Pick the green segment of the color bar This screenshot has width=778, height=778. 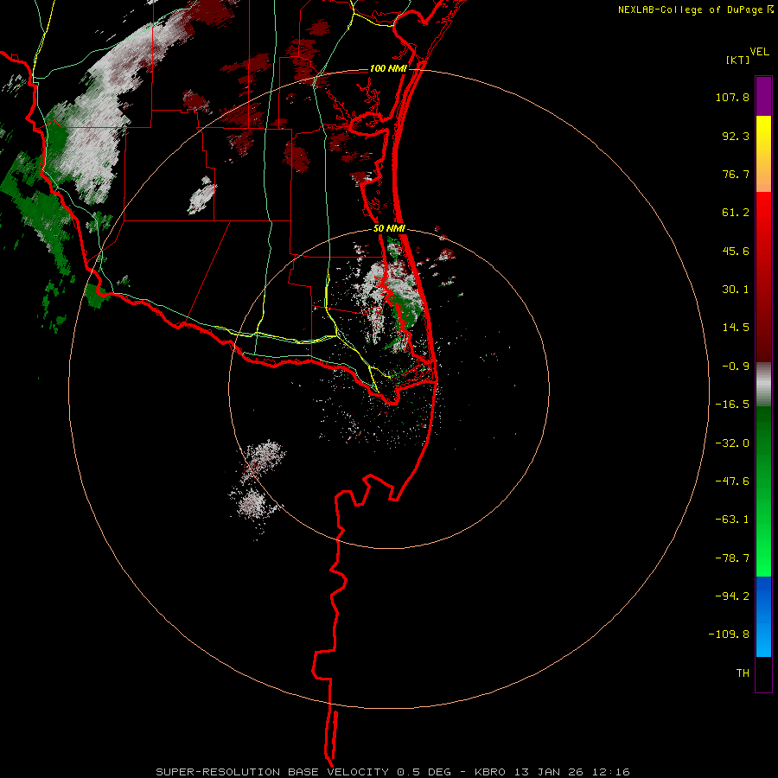763,491
